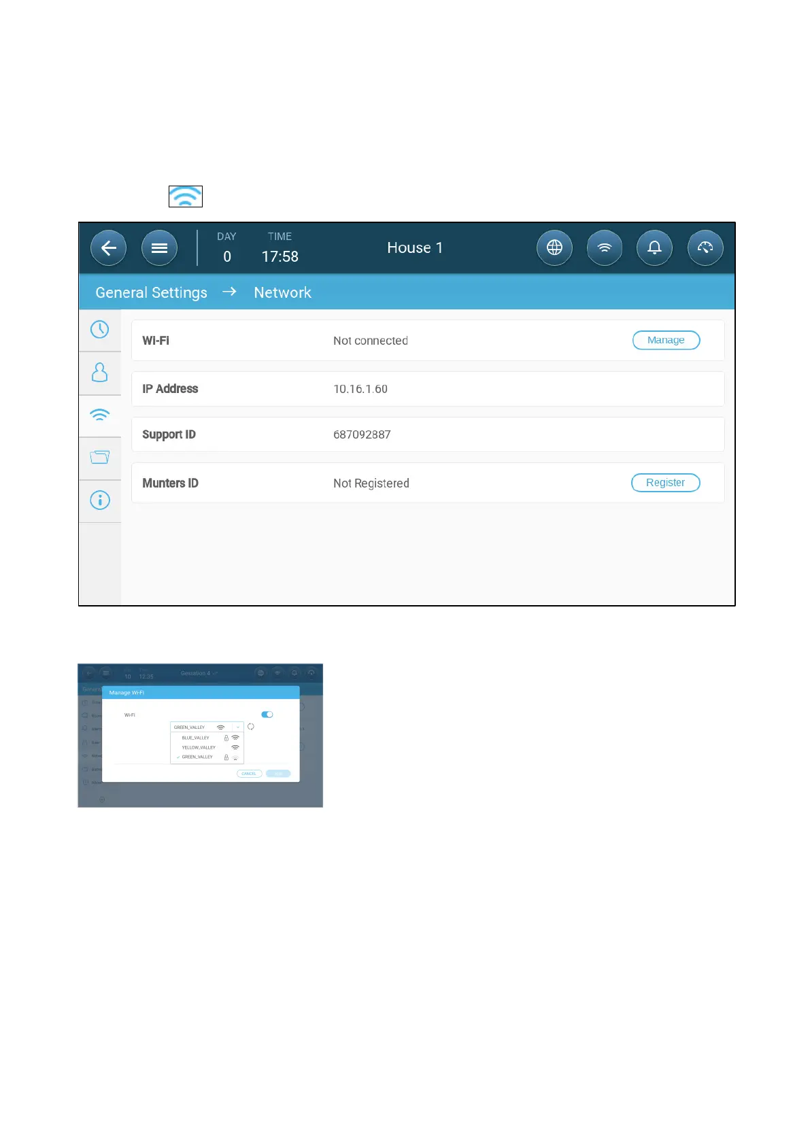Image resolution: width=810 pixels, height=1145 pixels.
Task: Click CANCEL in Manage Wi-Fi dialog
Action: 249,774
